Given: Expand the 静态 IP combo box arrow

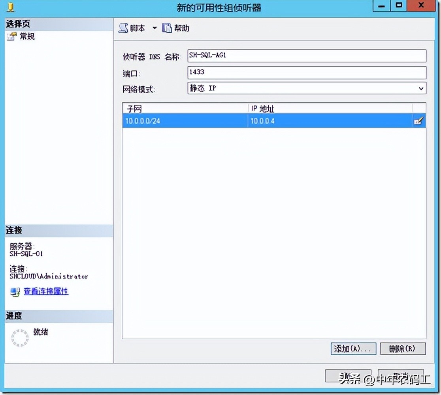Looking at the screenshot, I should (421, 88).
